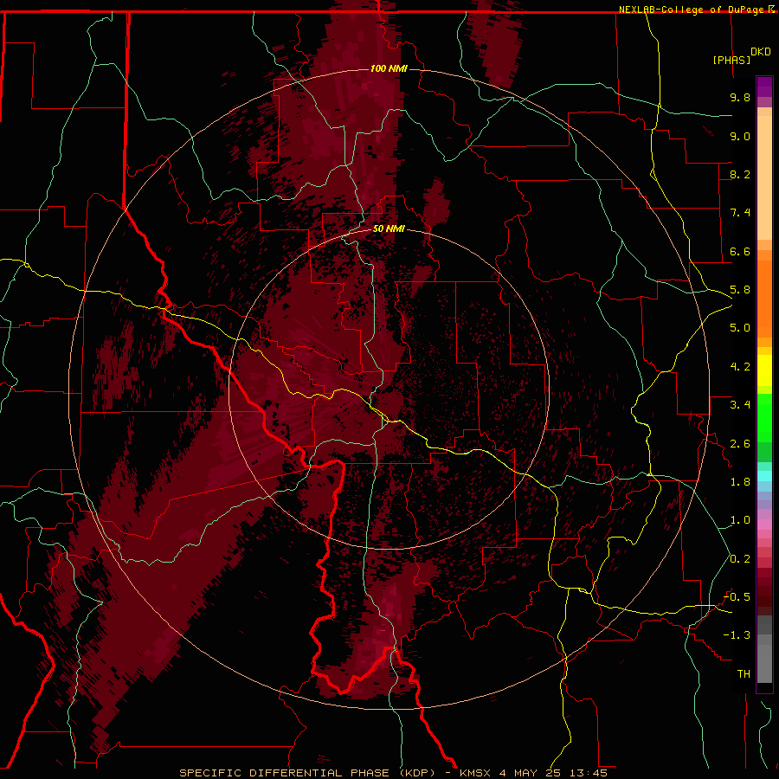
Task: Click the 1.8 scale value
Action: (740, 482)
